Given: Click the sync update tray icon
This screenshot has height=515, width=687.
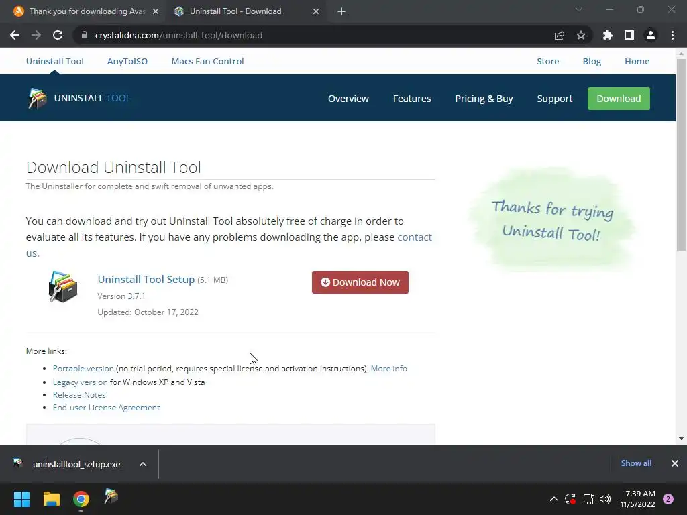Looking at the screenshot, I should click(x=570, y=499).
